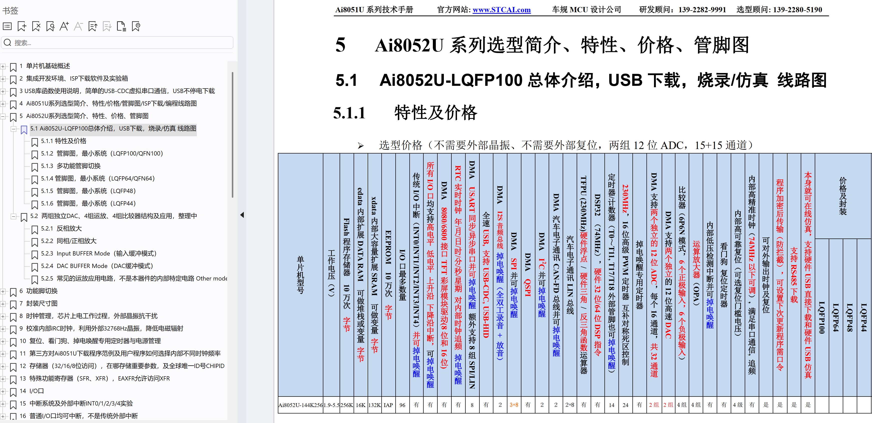This screenshot has width=872, height=423.
Task: Click the bookmarks panel vertical scrollbar
Action: [232, 135]
